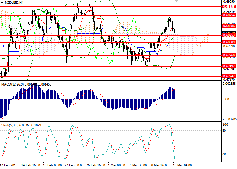Select the 0.67242 bottom price label
This screenshot has width=237, height=169.
point(228,76)
